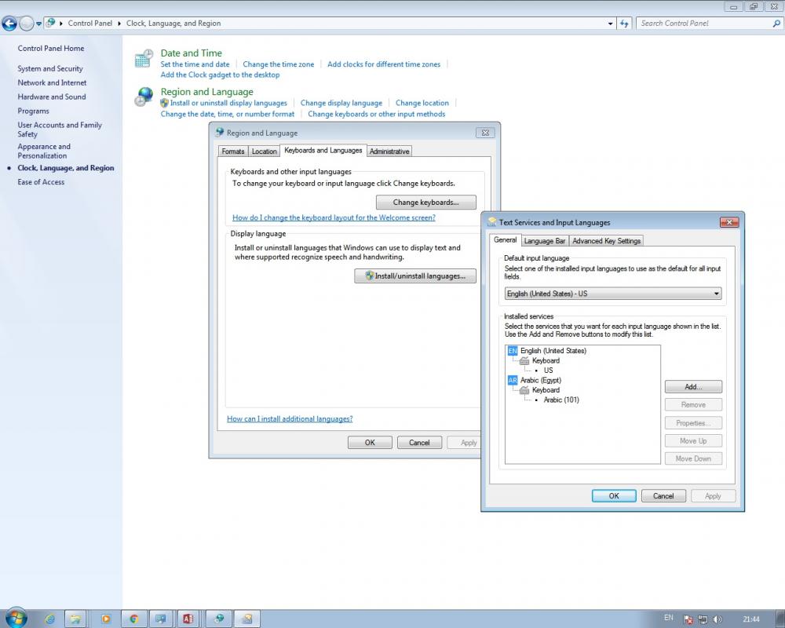Click Change display language link
The width and height of the screenshot is (785, 628).
pyautogui.click(x=341, y=103)
